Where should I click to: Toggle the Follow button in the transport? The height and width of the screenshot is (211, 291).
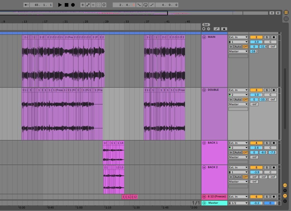tap(26, 5)
